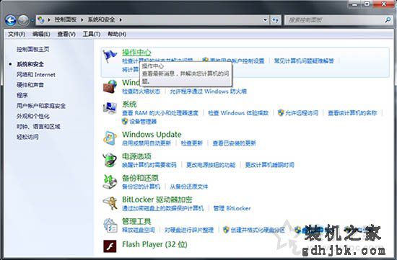Open 查看已安装的更新 link
397x260 pixels.
tap(234, 143)
